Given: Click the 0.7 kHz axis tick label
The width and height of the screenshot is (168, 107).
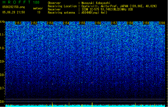Looking at the screenshot, I should [2, 88].
